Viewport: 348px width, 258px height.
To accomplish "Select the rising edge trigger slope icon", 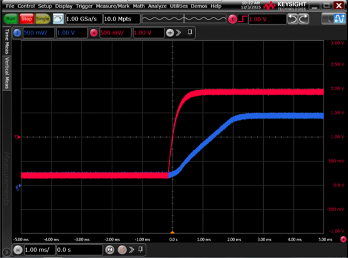I will pos(242,19).
